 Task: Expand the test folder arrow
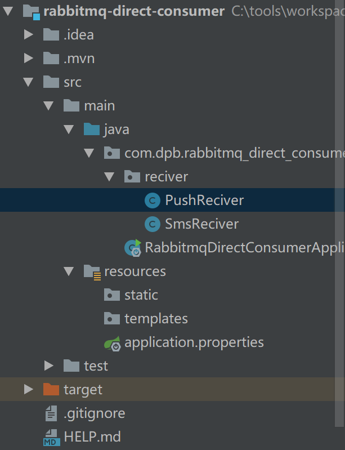(49, 366)
